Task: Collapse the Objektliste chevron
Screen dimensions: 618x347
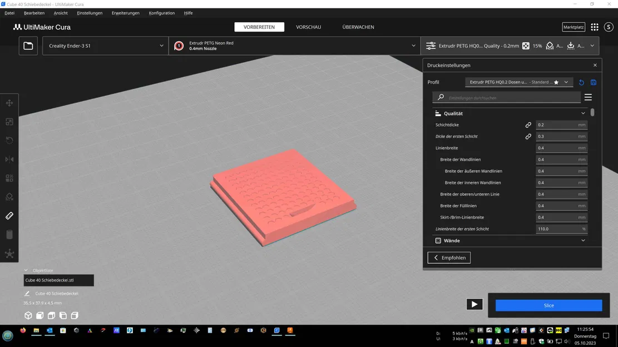Action: tap(26, 270)
